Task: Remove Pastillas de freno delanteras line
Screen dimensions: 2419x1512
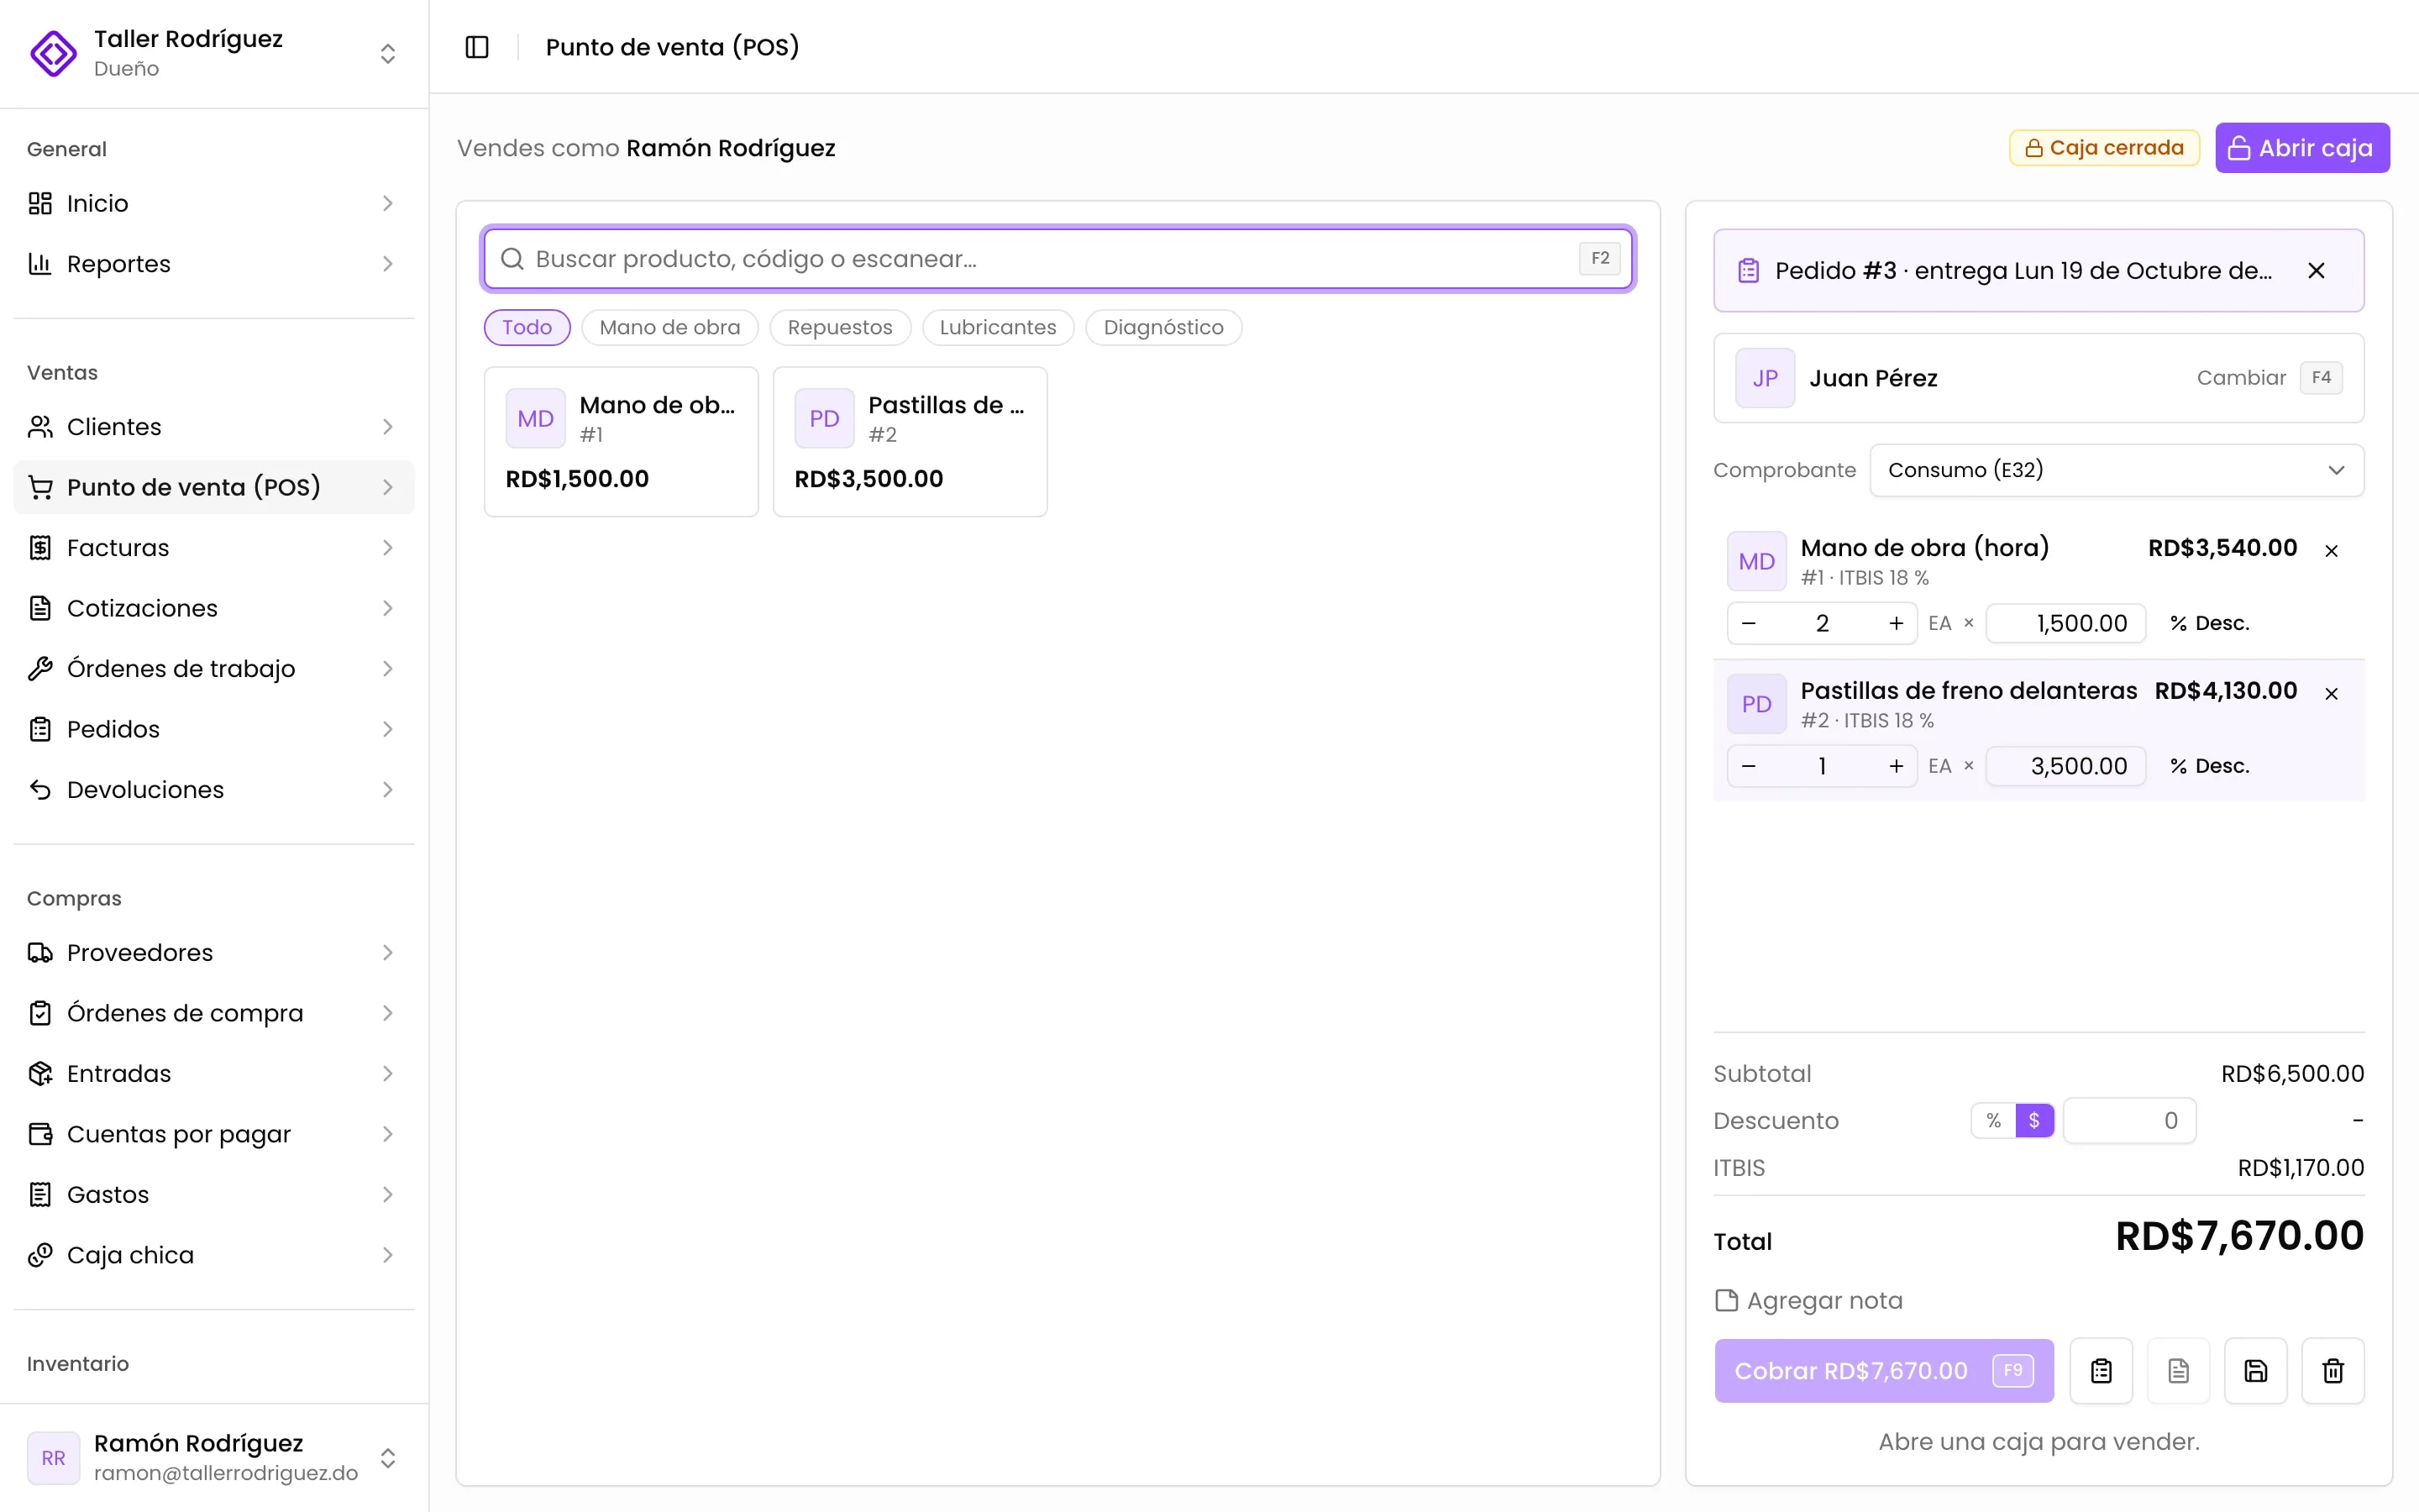Action: click(2331, 694)
